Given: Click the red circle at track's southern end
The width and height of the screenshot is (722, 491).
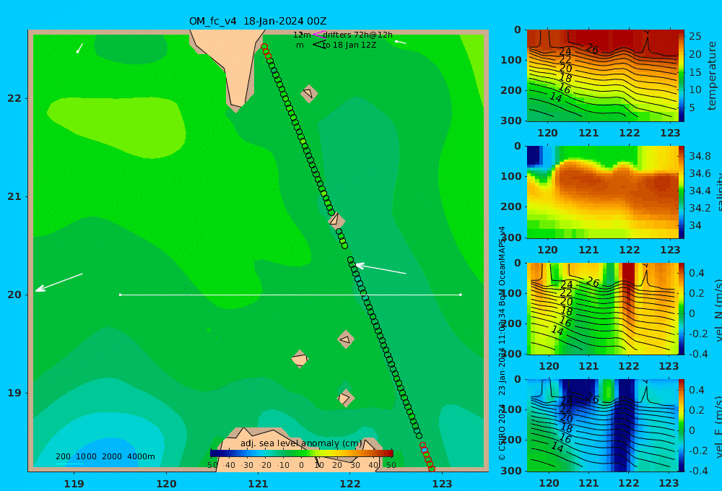Looking at the screenshot, I should coord(432,469).
